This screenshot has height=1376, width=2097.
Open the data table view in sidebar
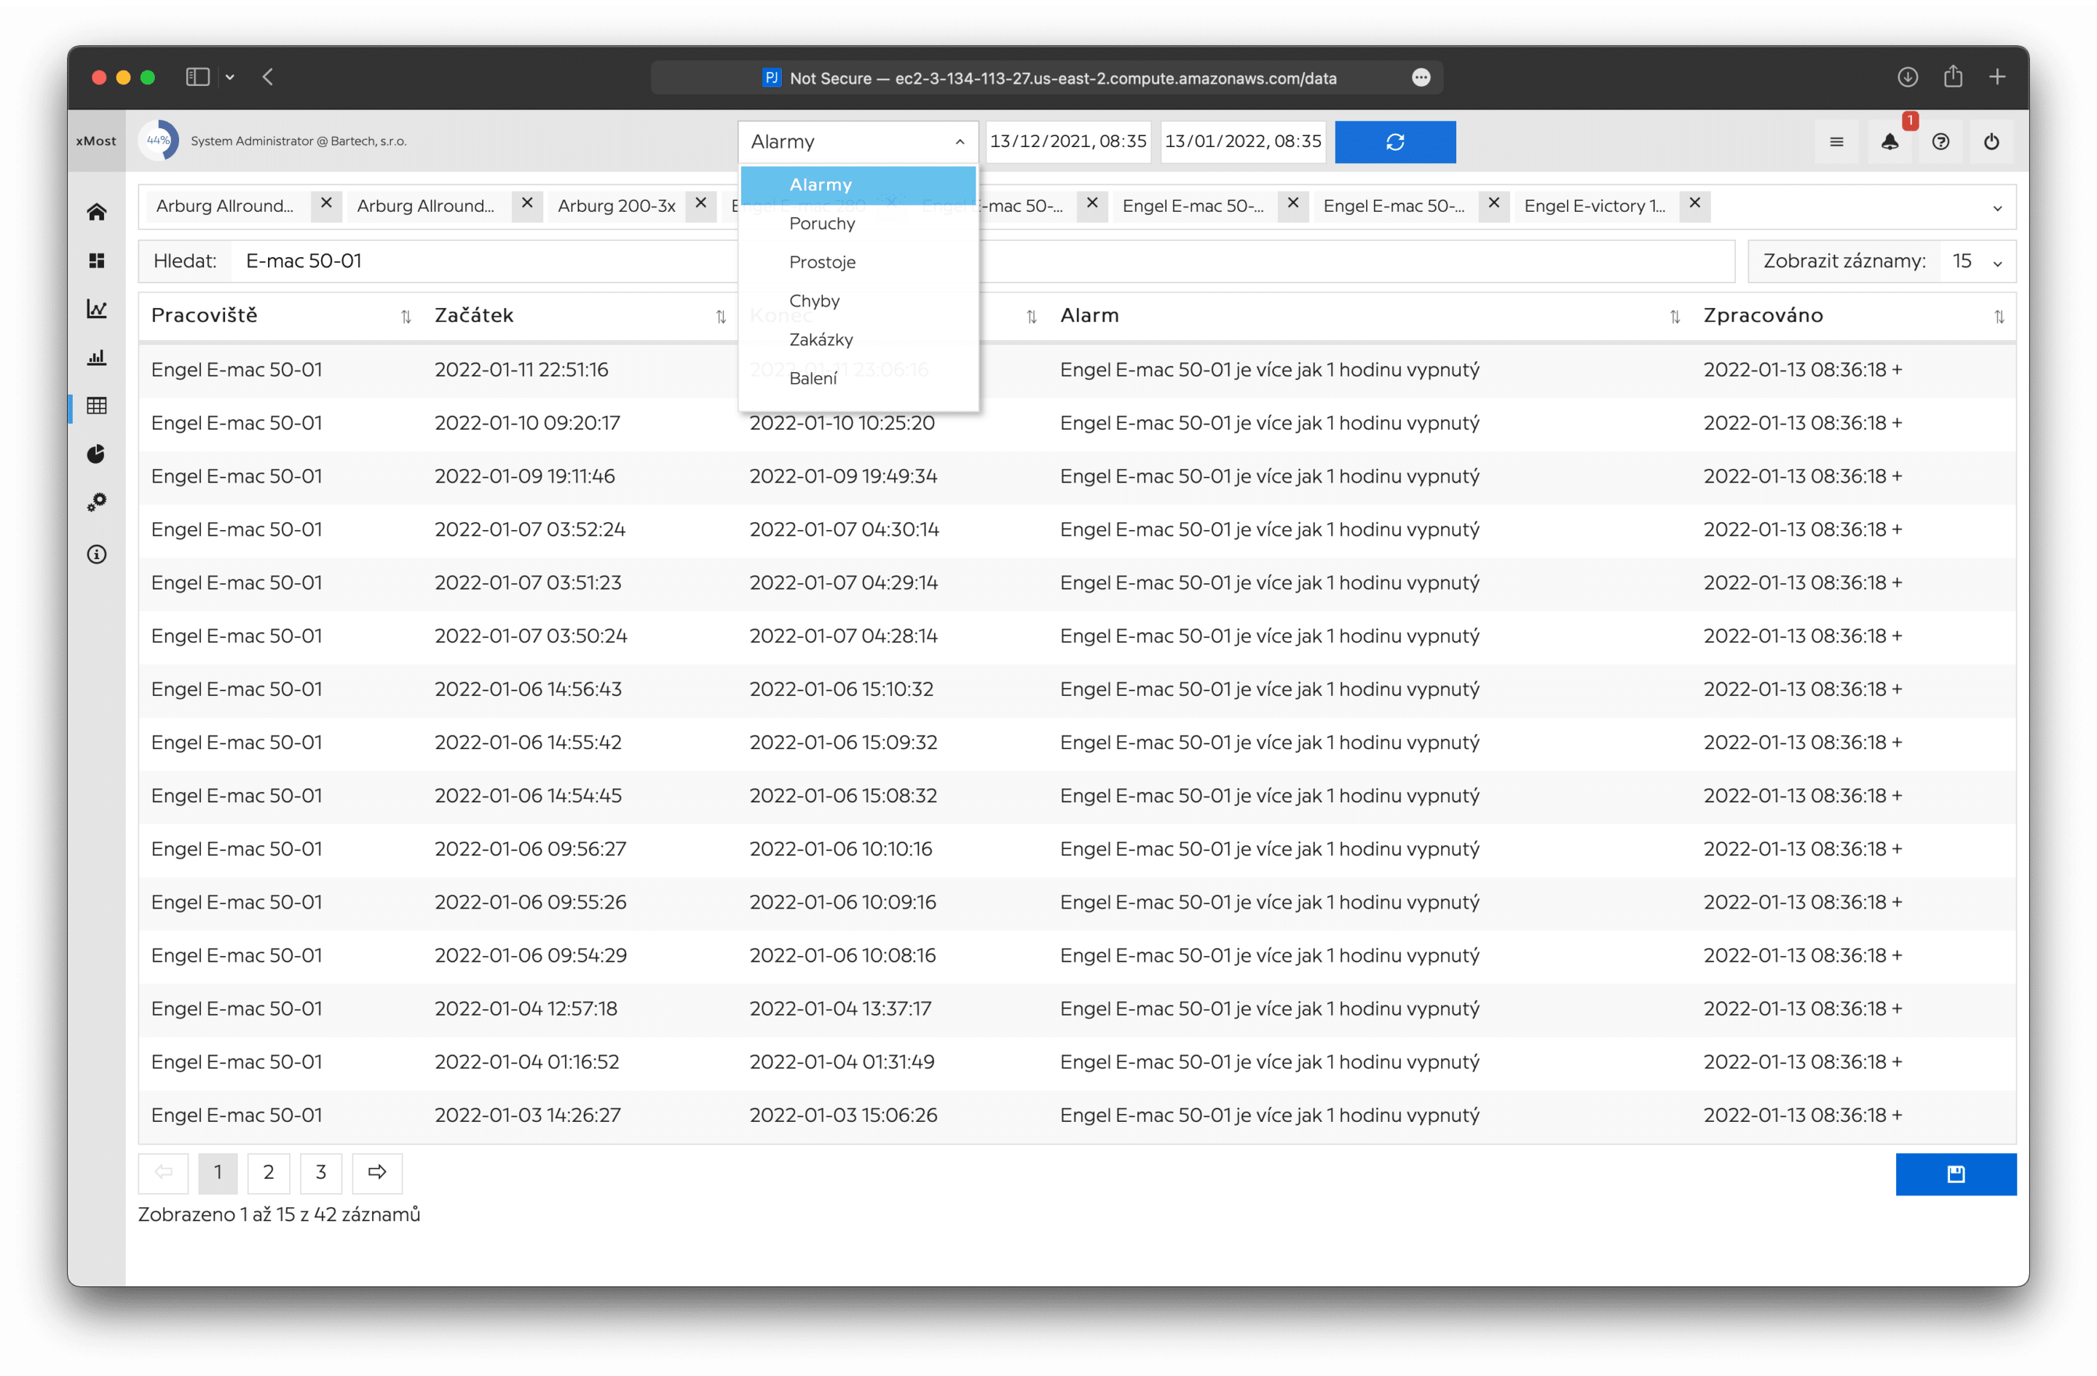[97, 406]
